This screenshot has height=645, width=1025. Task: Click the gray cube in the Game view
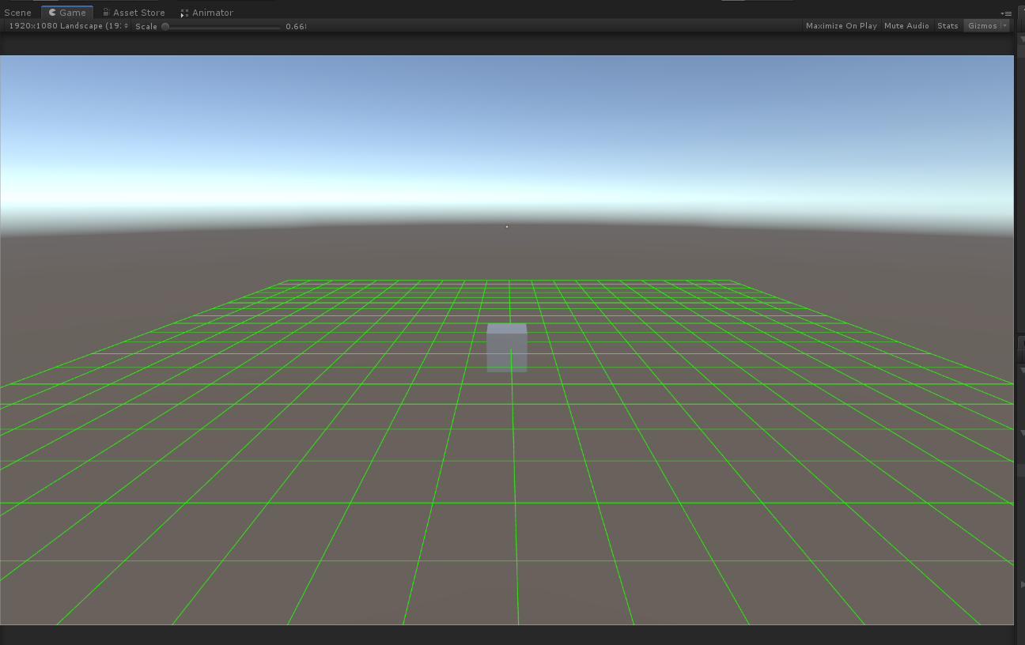(x=507, y=348)
